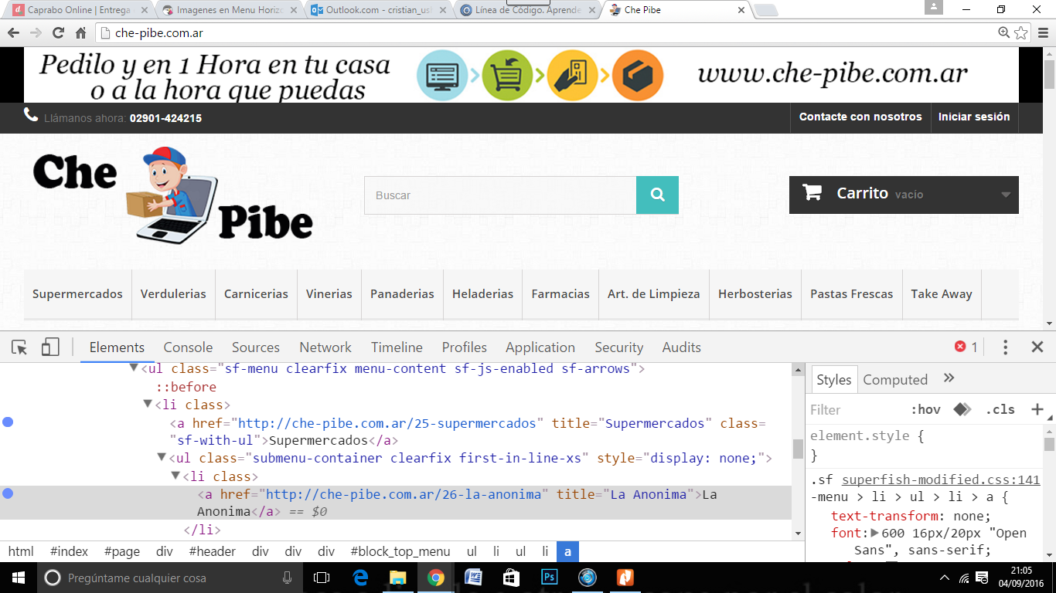Open the Chrome profile avatar button

934,8
